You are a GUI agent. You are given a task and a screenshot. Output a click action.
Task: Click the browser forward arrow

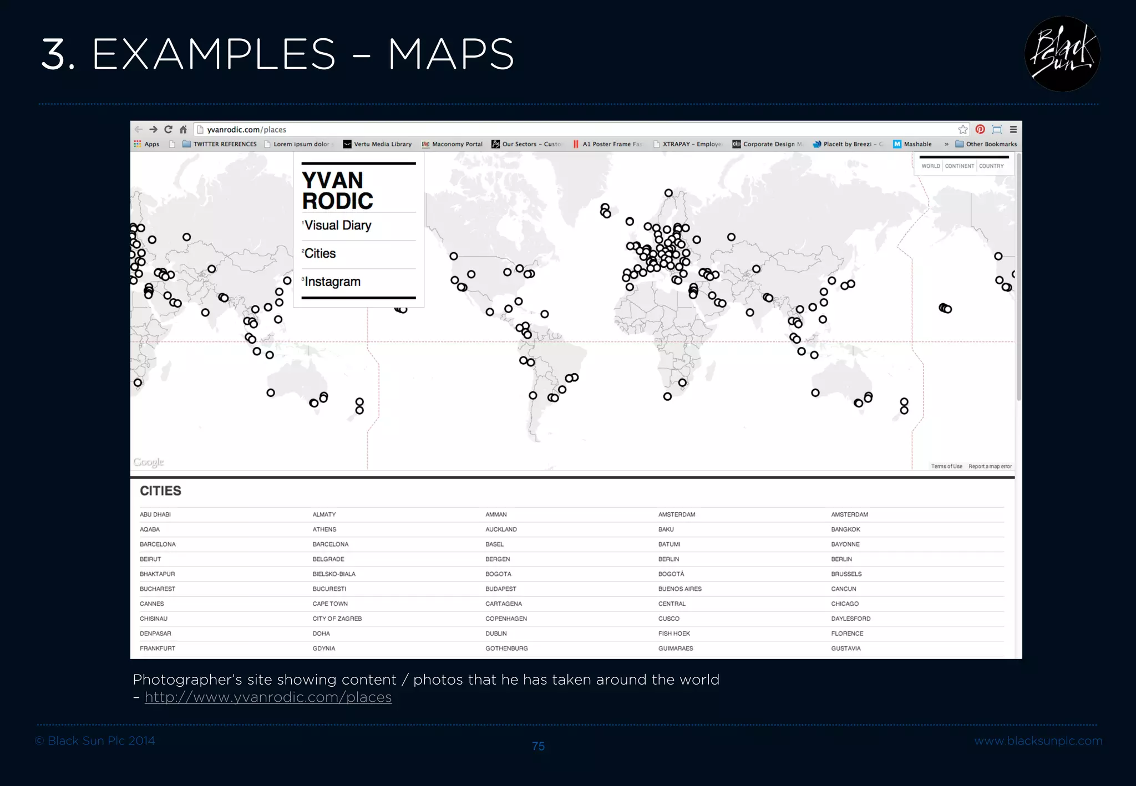coord(154,130)
